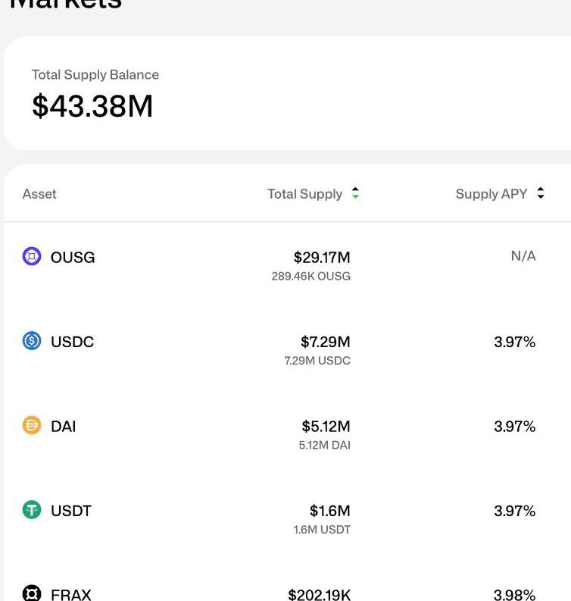Open the FRAX market name

pyautogui.click(x=70, y=595)
